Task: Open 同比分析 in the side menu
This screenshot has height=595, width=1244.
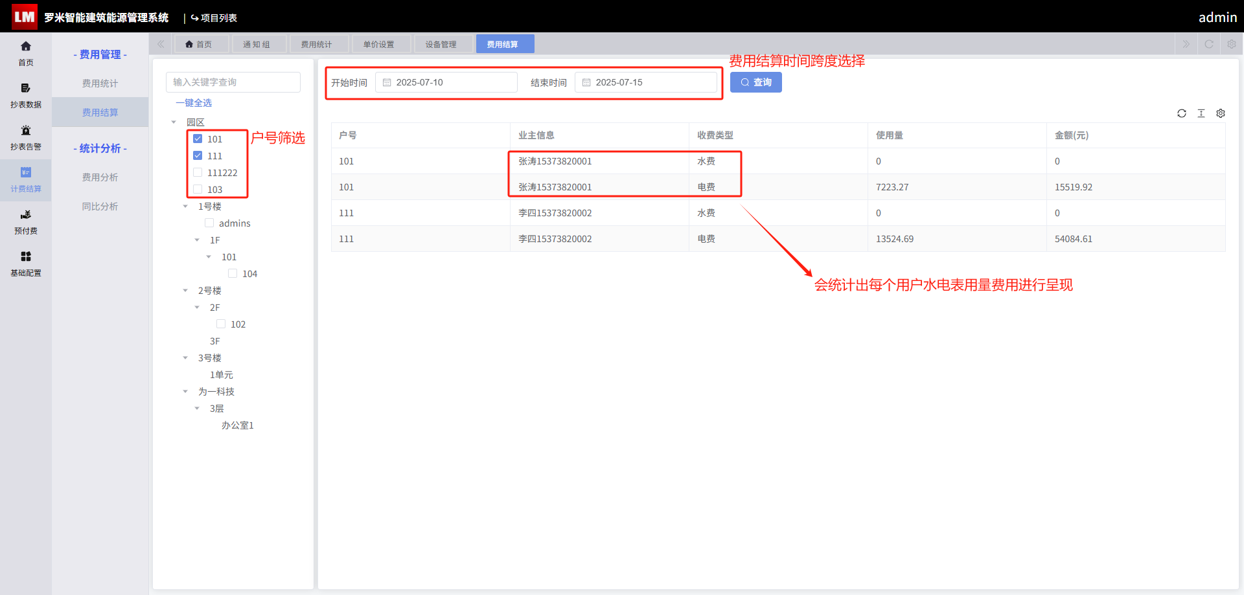Action: [x=100, y=206]
